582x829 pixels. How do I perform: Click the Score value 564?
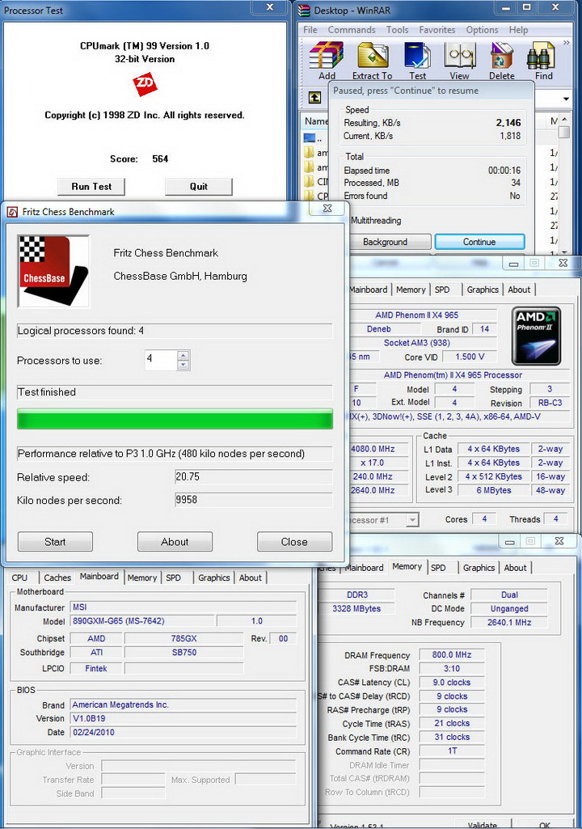click(x=160, y=159)
